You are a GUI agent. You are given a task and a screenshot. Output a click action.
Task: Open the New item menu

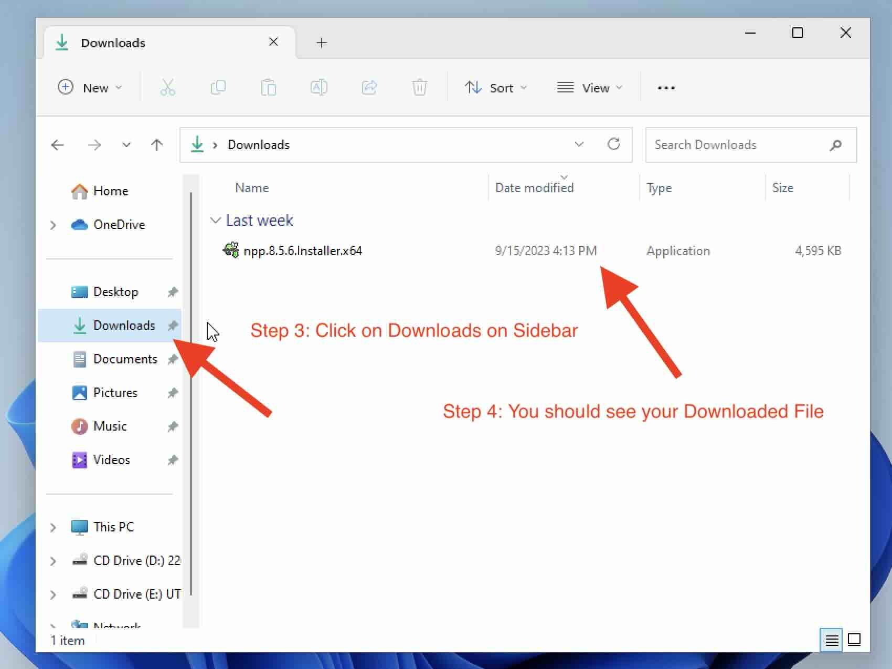pyautogui.click(x=90, y=88)
